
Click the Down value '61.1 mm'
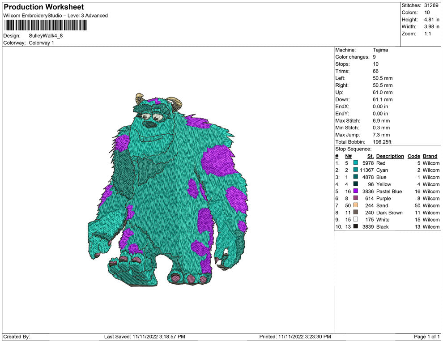383,99
